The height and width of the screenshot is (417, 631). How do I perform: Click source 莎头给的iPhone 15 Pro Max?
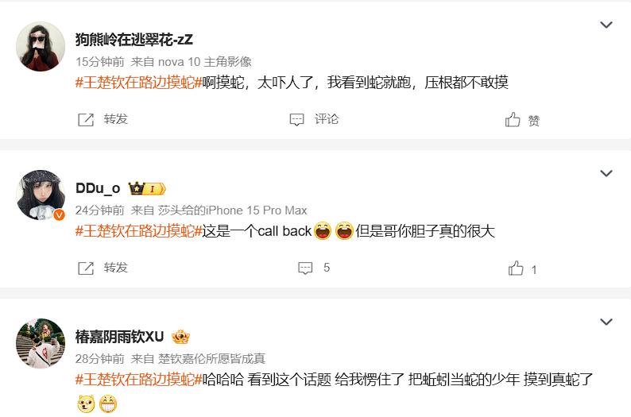click(232, 210)
